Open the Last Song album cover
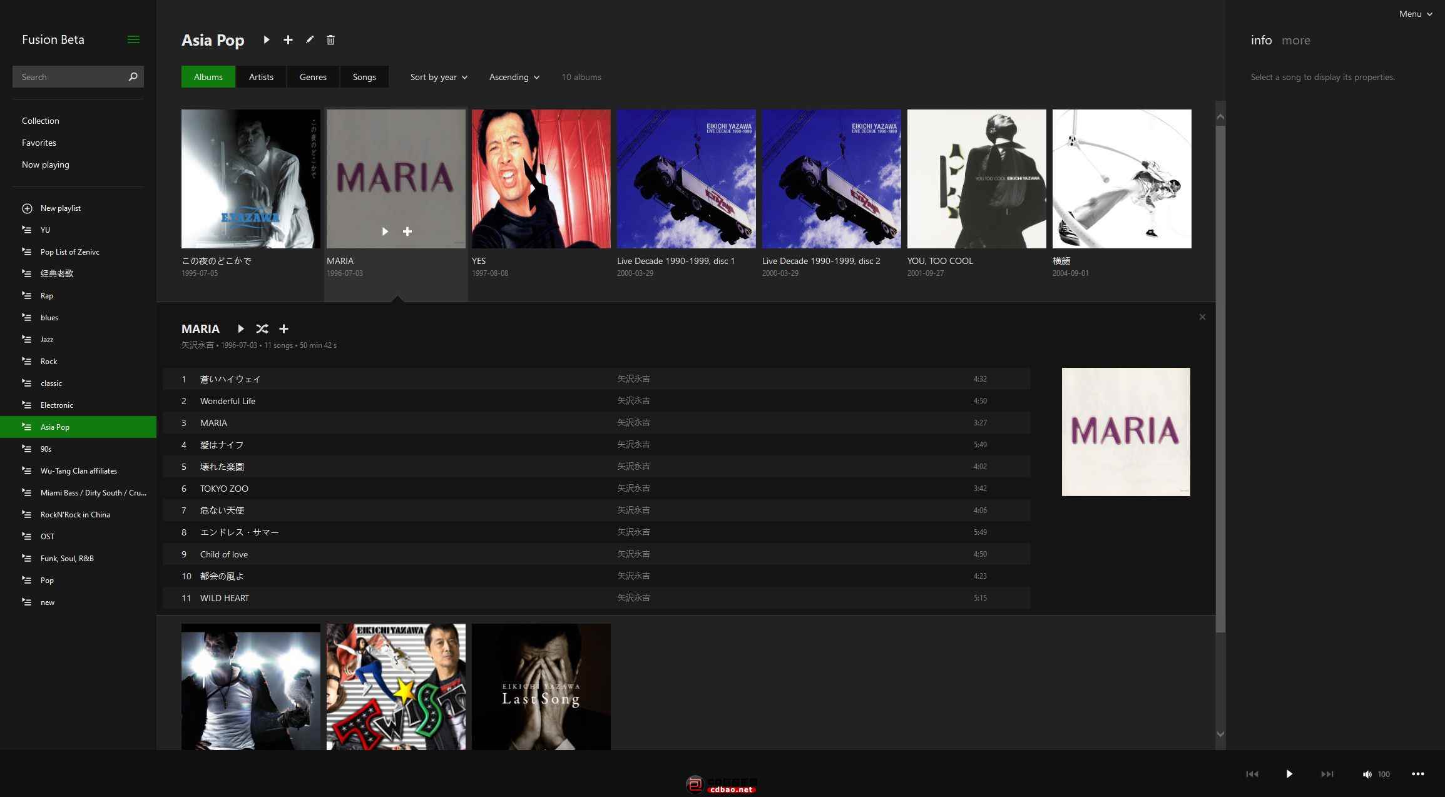The width and height of the screenshot is (1445, 797). pyautogui.click(x=541, y=687)
